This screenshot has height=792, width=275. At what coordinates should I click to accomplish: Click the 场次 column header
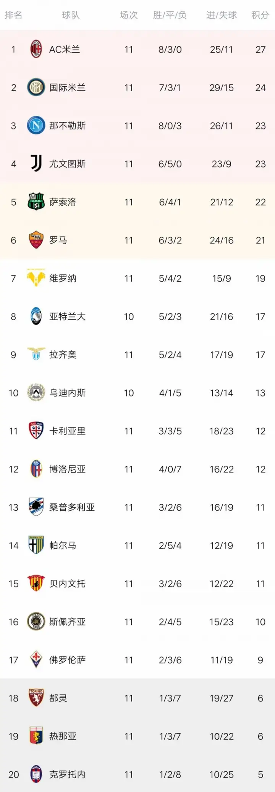pyautogui.click(x=129, y=15)
